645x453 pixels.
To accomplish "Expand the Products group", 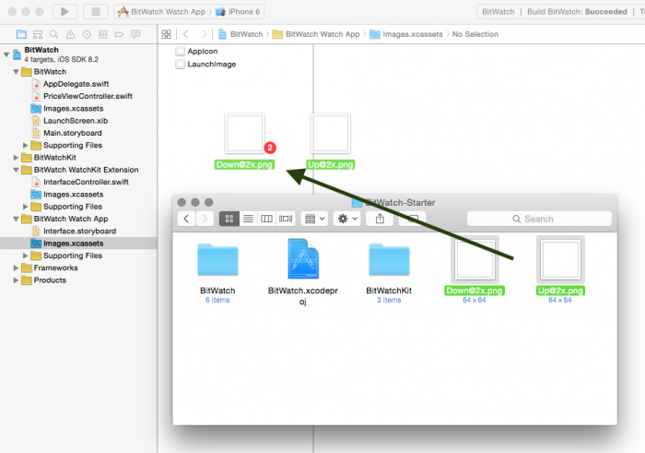I will (x=16, y=280).
